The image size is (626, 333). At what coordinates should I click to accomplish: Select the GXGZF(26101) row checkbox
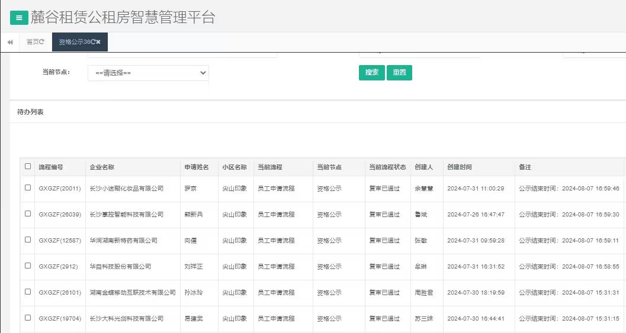tap(28, 292)
